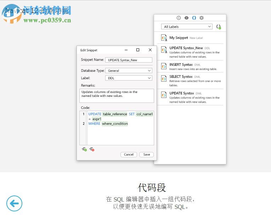Click the New Label tag of My Snippet
Image resolution: width=271 pixels, height=222 pixels.
tap(196, 38)
